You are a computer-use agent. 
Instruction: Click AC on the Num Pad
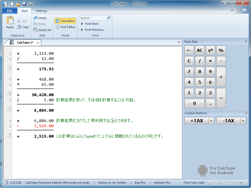pos(200,50)
